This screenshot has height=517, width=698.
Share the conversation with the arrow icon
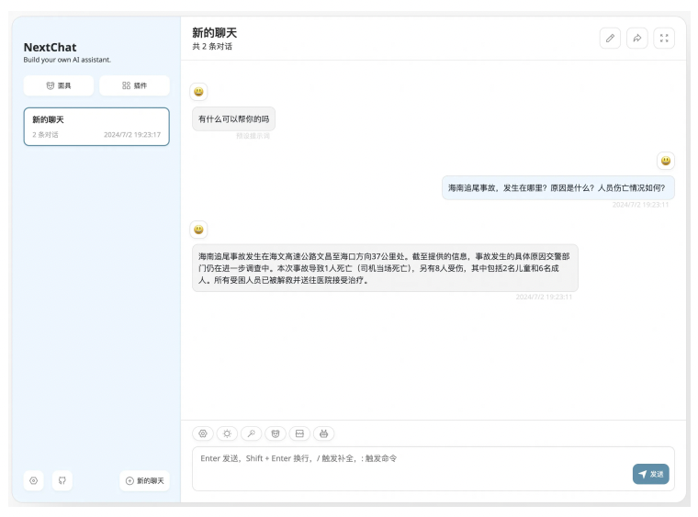click(x=637, y=39)
